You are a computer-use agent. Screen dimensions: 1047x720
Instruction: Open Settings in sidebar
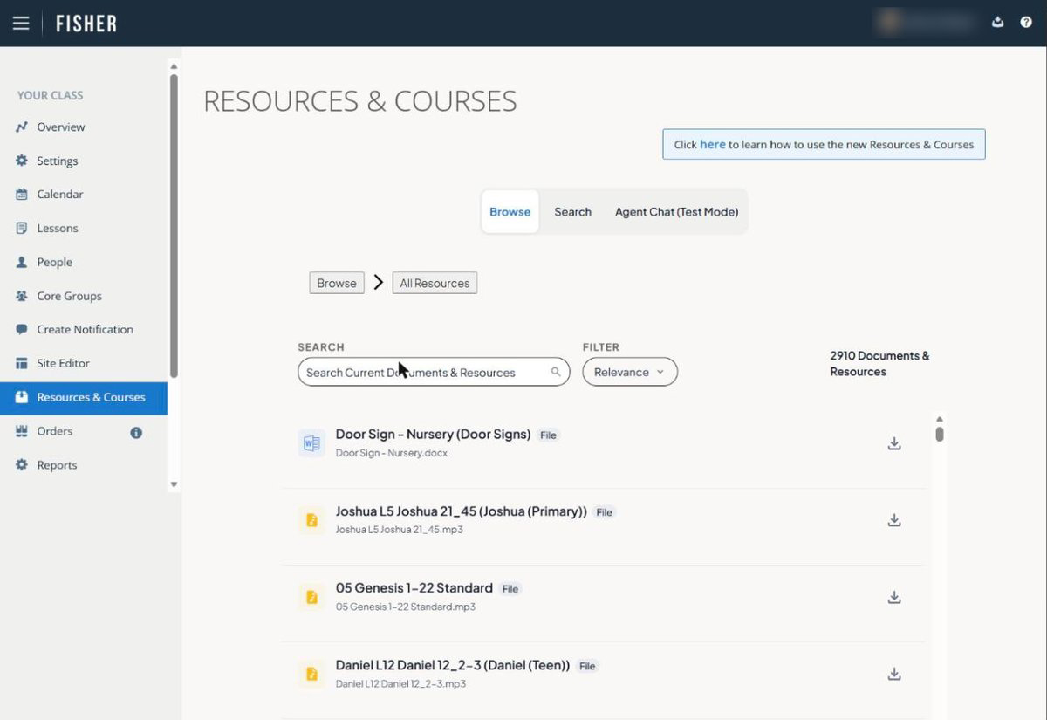coord(58,161)
